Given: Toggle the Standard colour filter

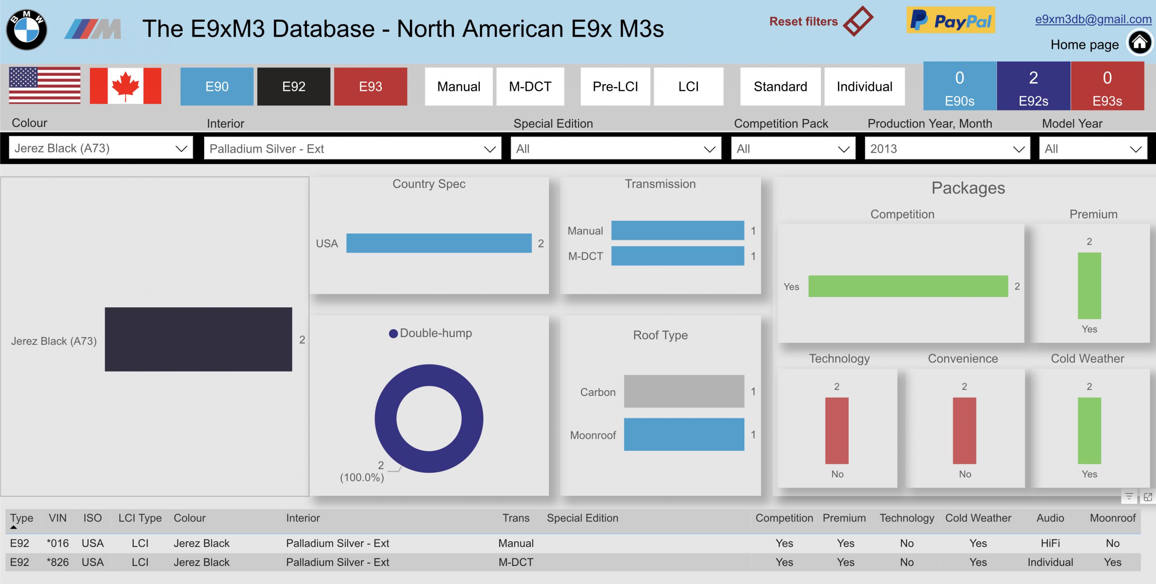Looking at the screenshot, I should pos(780,87).
